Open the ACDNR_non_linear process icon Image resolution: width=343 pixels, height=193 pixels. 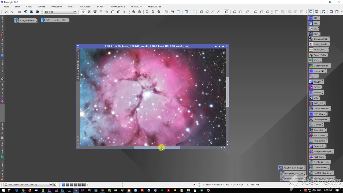click(x=292, y=168)
